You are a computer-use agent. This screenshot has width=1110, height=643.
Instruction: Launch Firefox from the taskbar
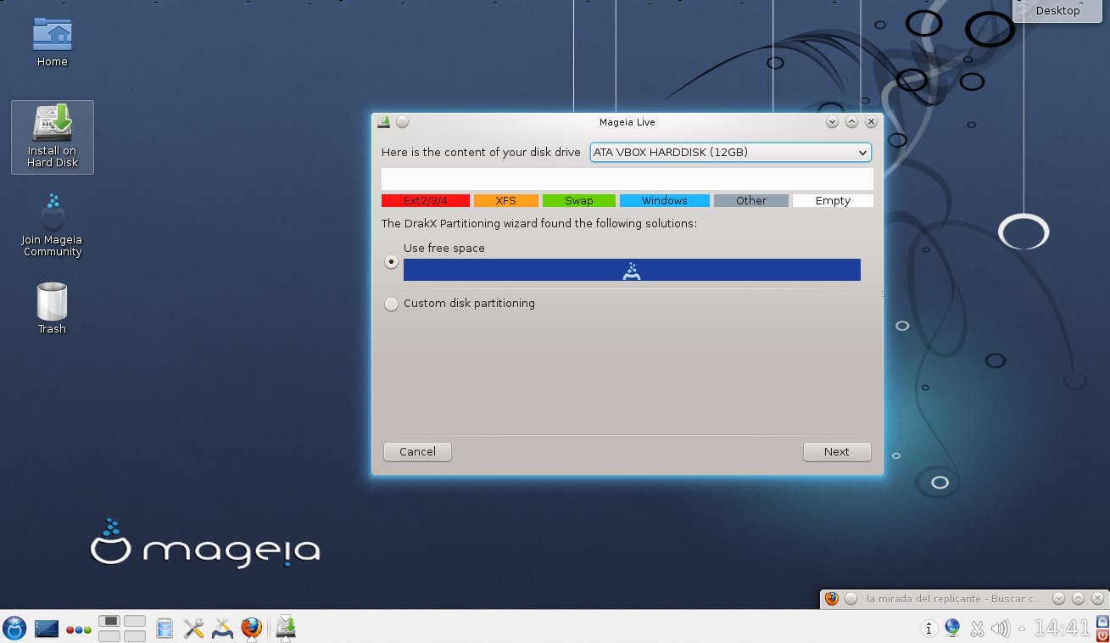coord(252,629)
